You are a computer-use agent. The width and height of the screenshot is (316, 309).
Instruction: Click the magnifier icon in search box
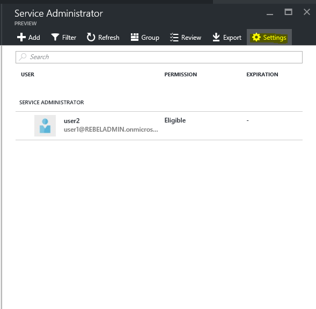click(23, 57)
